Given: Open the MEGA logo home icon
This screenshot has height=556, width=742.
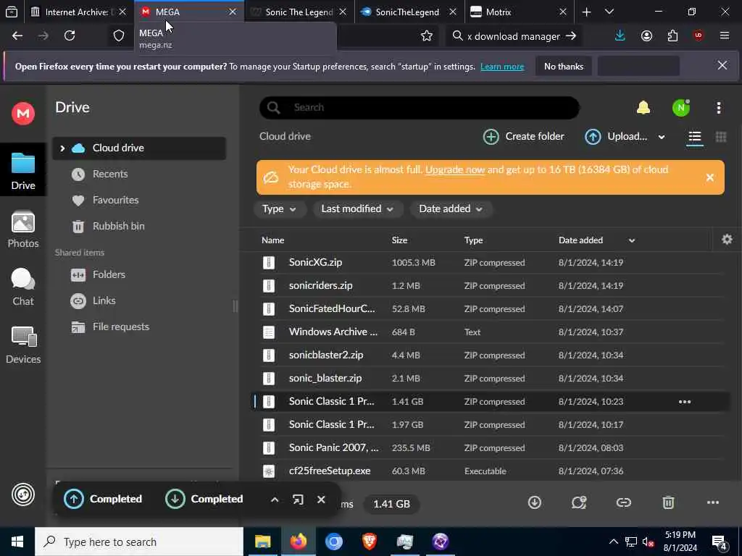Looking at the screenshot, I should [22, 114].
